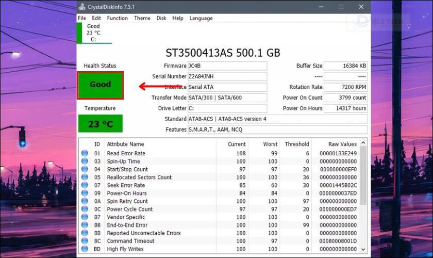
Task: Click the Health Status label
Action: [x=100, y=66]
